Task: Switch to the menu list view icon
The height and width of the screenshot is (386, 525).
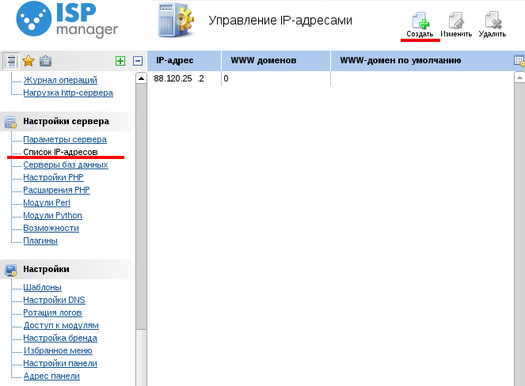Action: click(x=11, y=61)
